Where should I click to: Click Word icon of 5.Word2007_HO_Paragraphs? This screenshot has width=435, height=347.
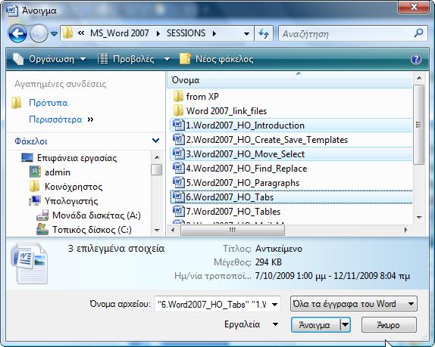click(178, 183)
